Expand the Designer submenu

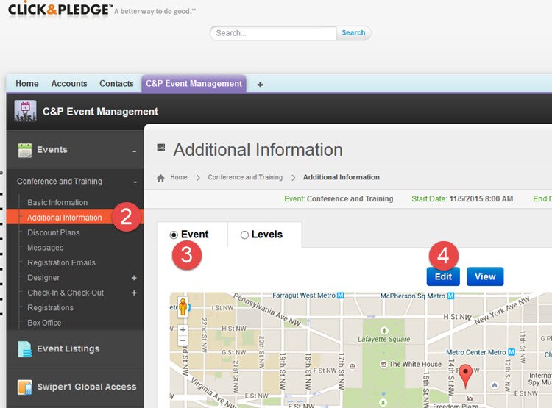(134, 278)
